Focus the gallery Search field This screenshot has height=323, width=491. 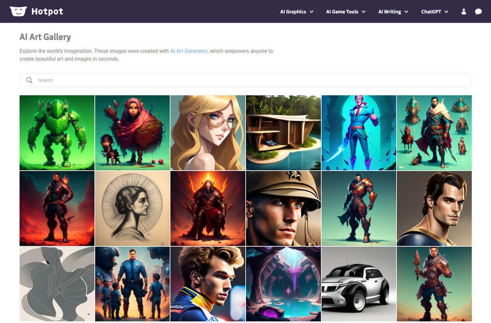coord(245,80)
